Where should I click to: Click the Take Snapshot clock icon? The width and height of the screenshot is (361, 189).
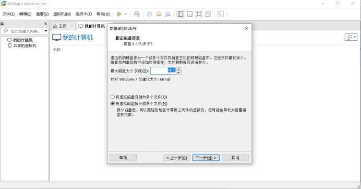pos(149,14)
